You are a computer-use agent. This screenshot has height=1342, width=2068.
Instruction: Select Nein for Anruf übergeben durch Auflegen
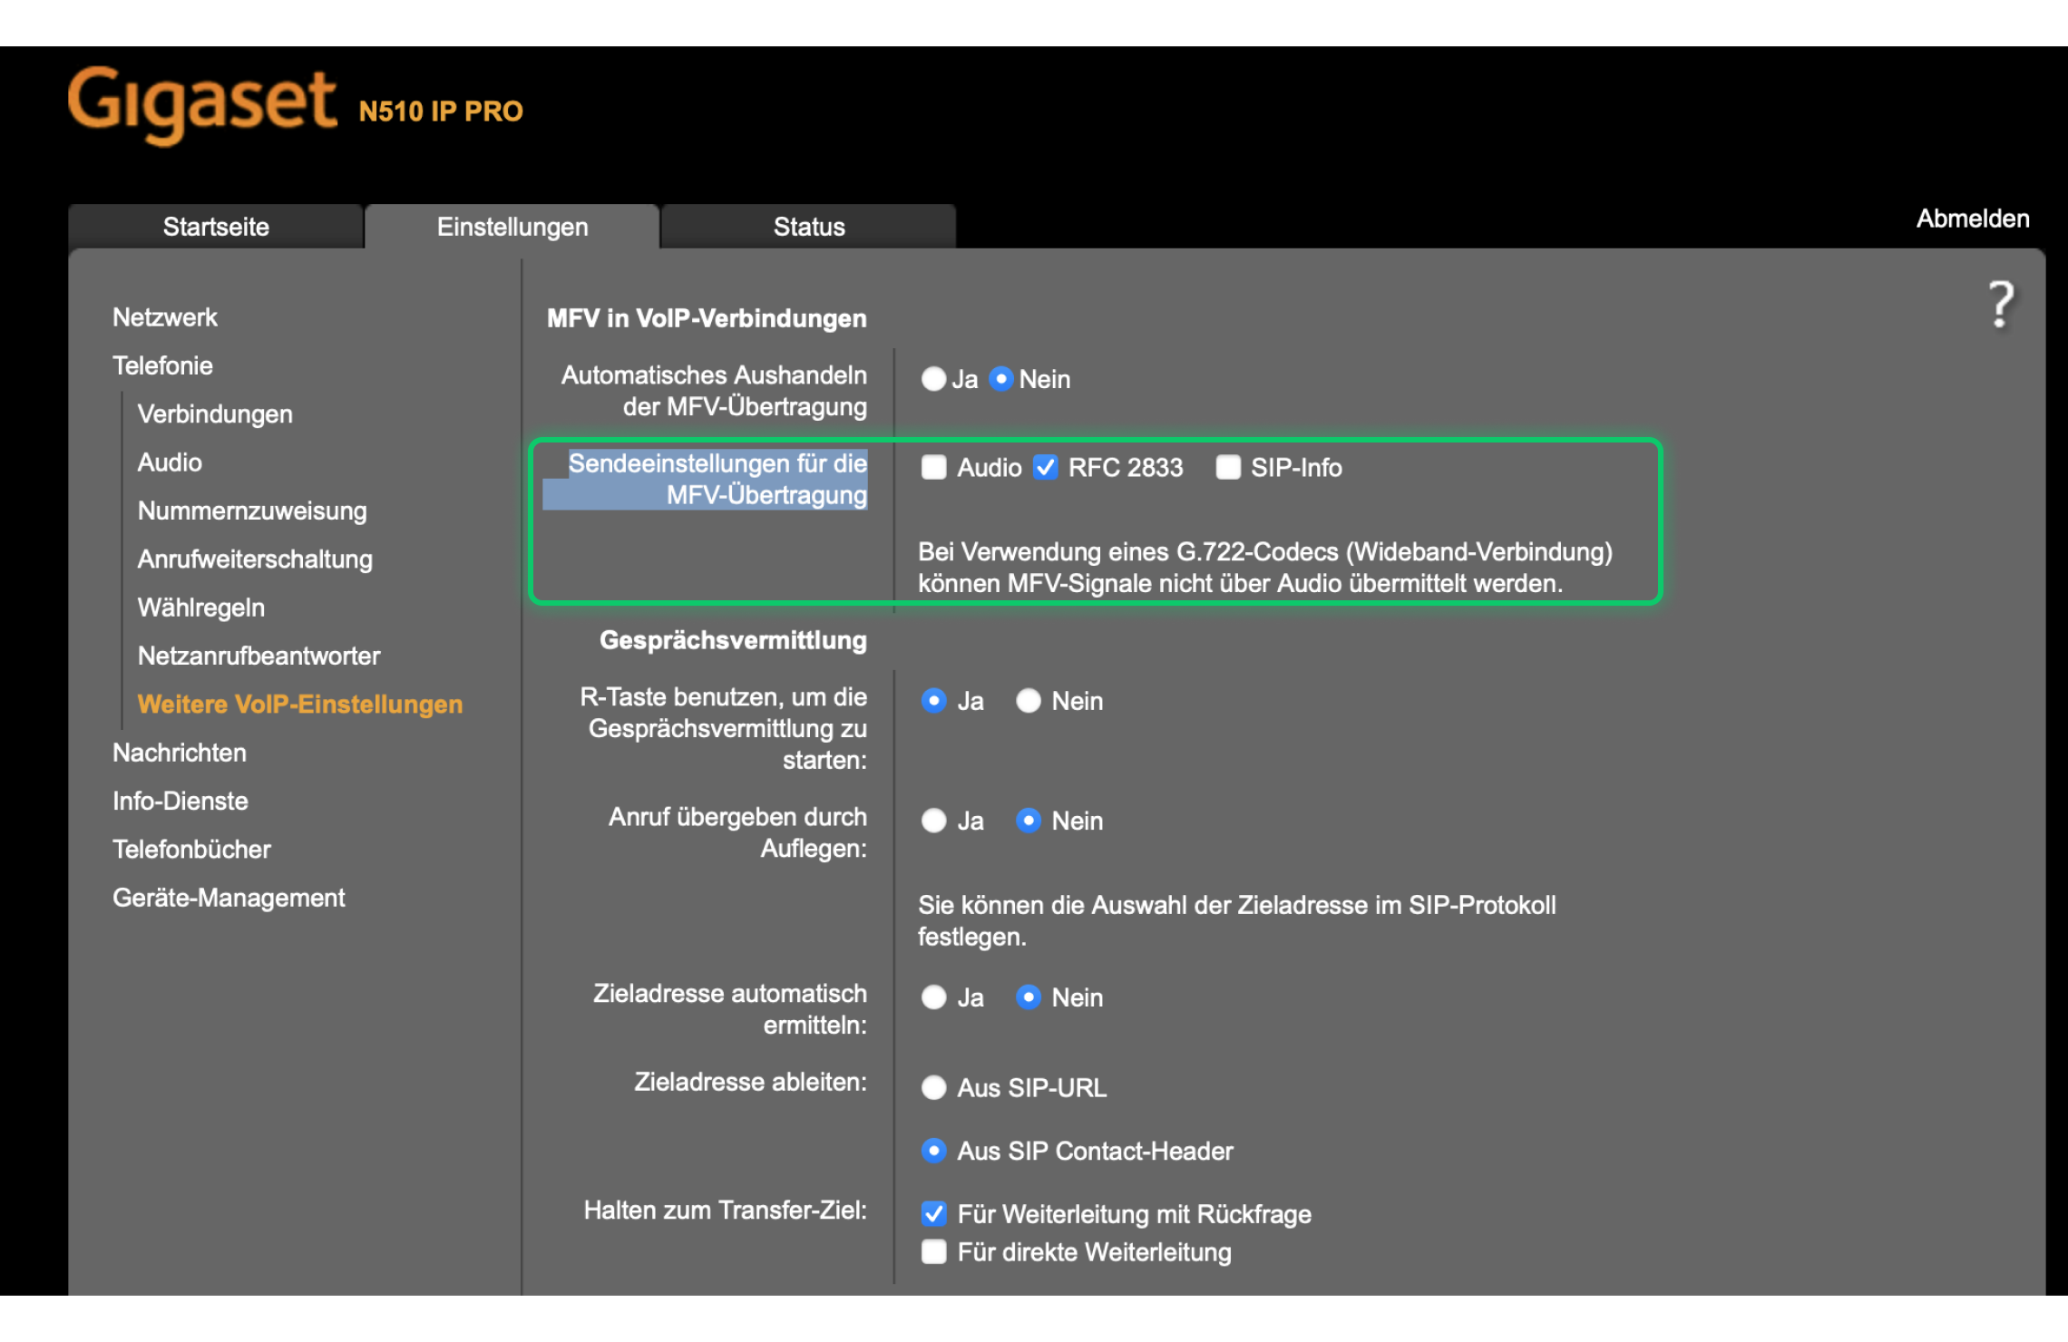[x=1028, y=821]
